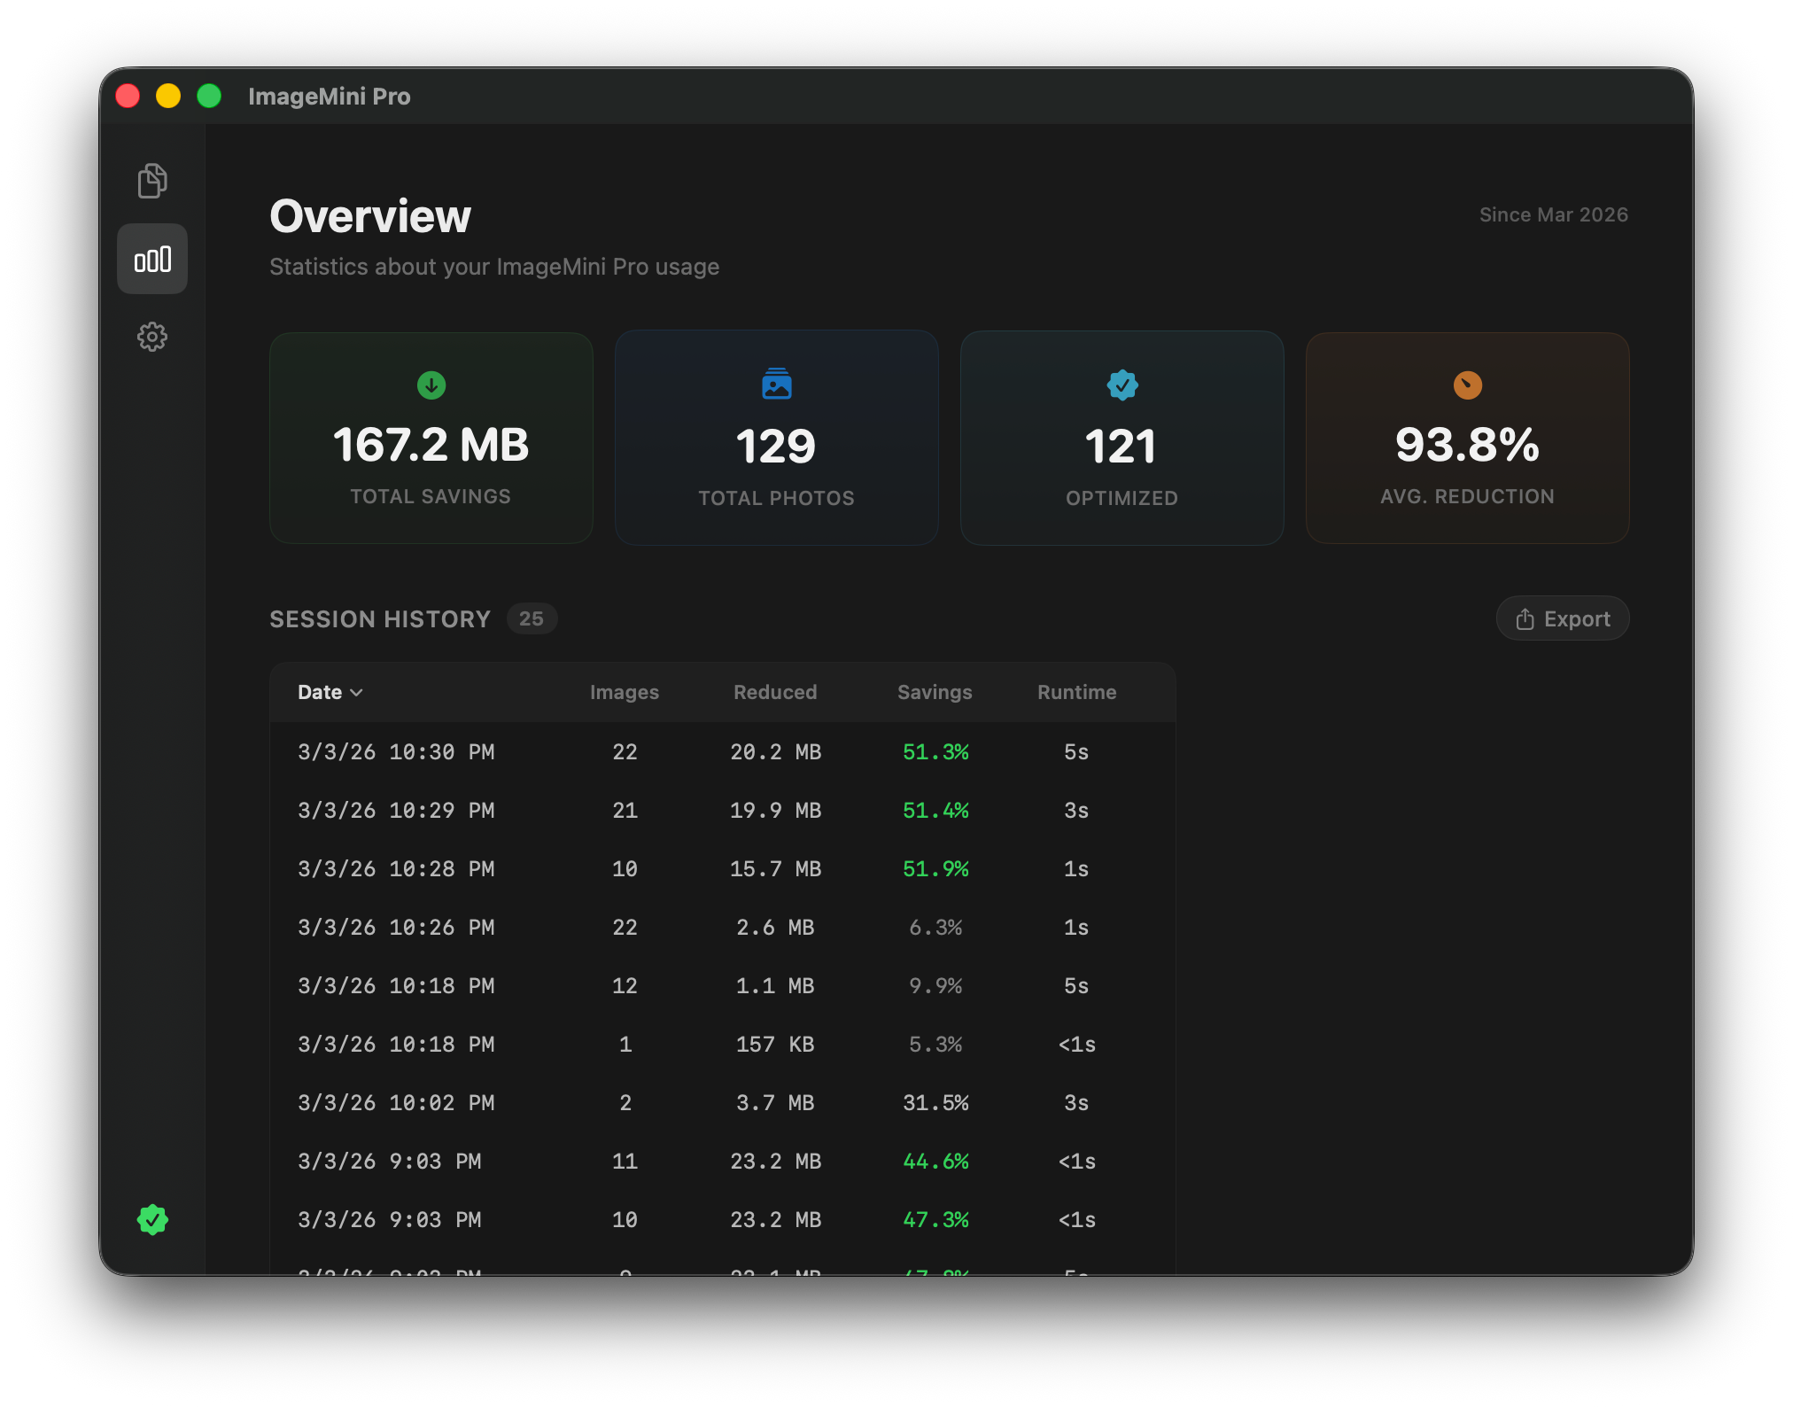Open the document compression panel in the sidebar
Viewport: 1793px width, 1407px height.
coord(152,180)
